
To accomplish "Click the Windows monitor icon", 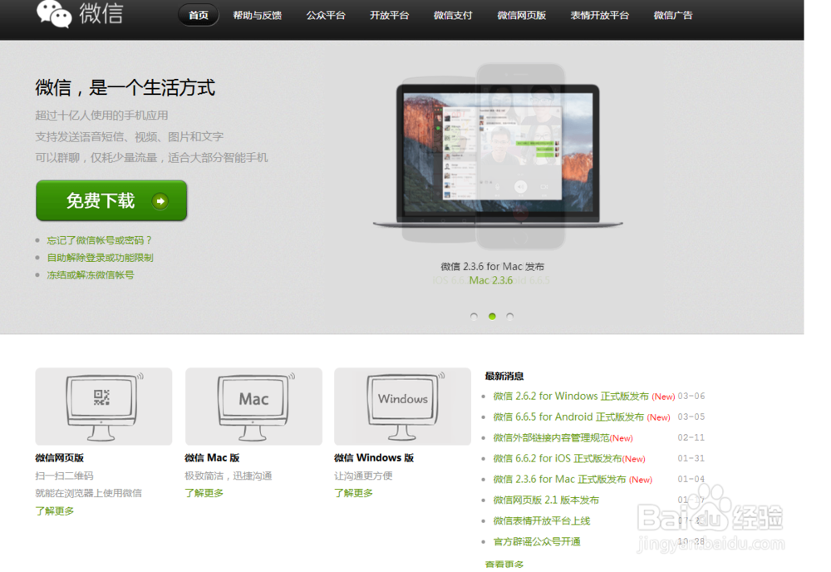I will (x=402, y=405).
